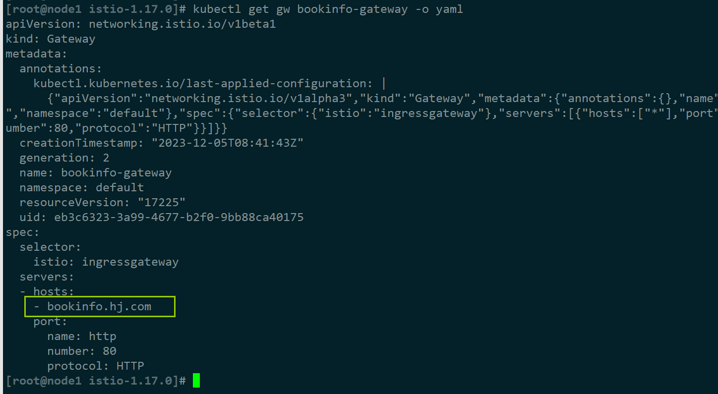Click the highlighted bookinfo.hj.com host entry
Viewport: 718px width, 394px height.
[99, 307]
